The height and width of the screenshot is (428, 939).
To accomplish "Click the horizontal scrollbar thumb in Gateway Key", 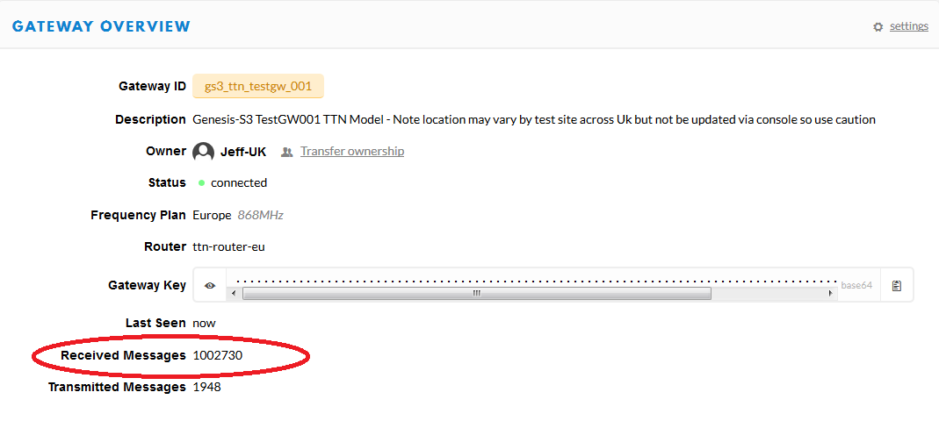I will click(477, 294).
